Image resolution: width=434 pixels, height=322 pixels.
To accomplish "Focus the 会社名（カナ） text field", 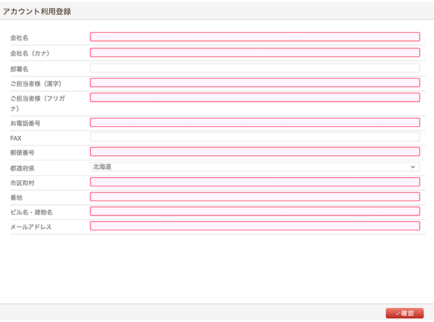I will [255, 53].
